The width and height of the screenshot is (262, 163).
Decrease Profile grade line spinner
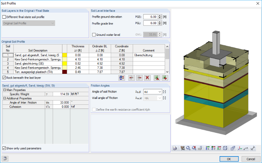click(x=160, y=24)
